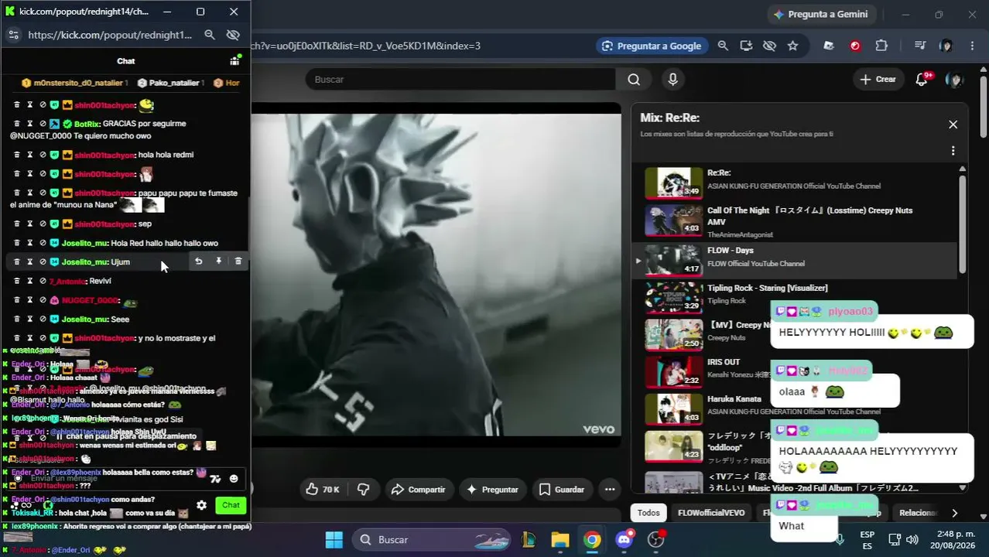
Task: Ban sender of 'sep' message
Action: (x=42, y=224)
